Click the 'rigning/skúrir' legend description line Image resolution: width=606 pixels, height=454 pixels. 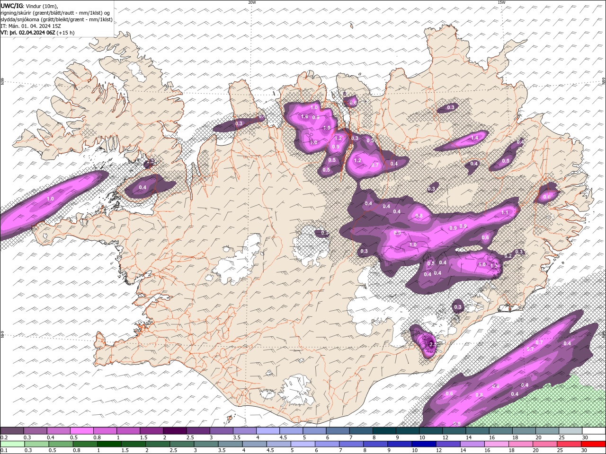[55, 13]
